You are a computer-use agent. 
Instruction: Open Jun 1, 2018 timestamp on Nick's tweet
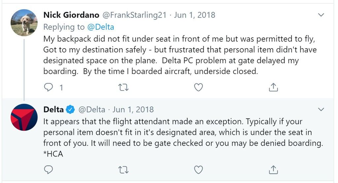pyautogui.click(x=195, y=15)
